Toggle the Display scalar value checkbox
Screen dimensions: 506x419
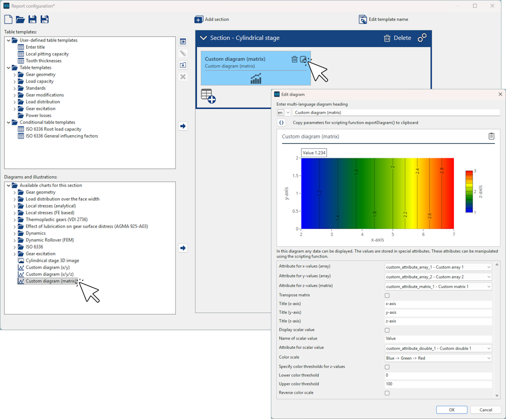(387, 330)
